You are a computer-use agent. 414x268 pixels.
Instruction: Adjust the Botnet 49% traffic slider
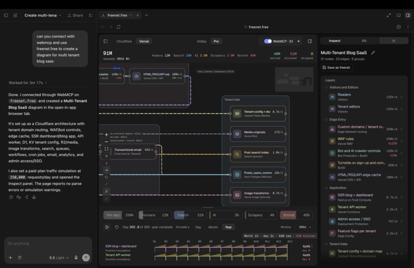(296, 215)
